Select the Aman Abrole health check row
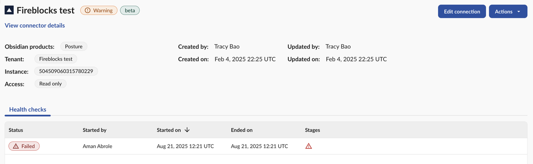The height and width of the screenshot is (164, 533). [x=266, y=146]
